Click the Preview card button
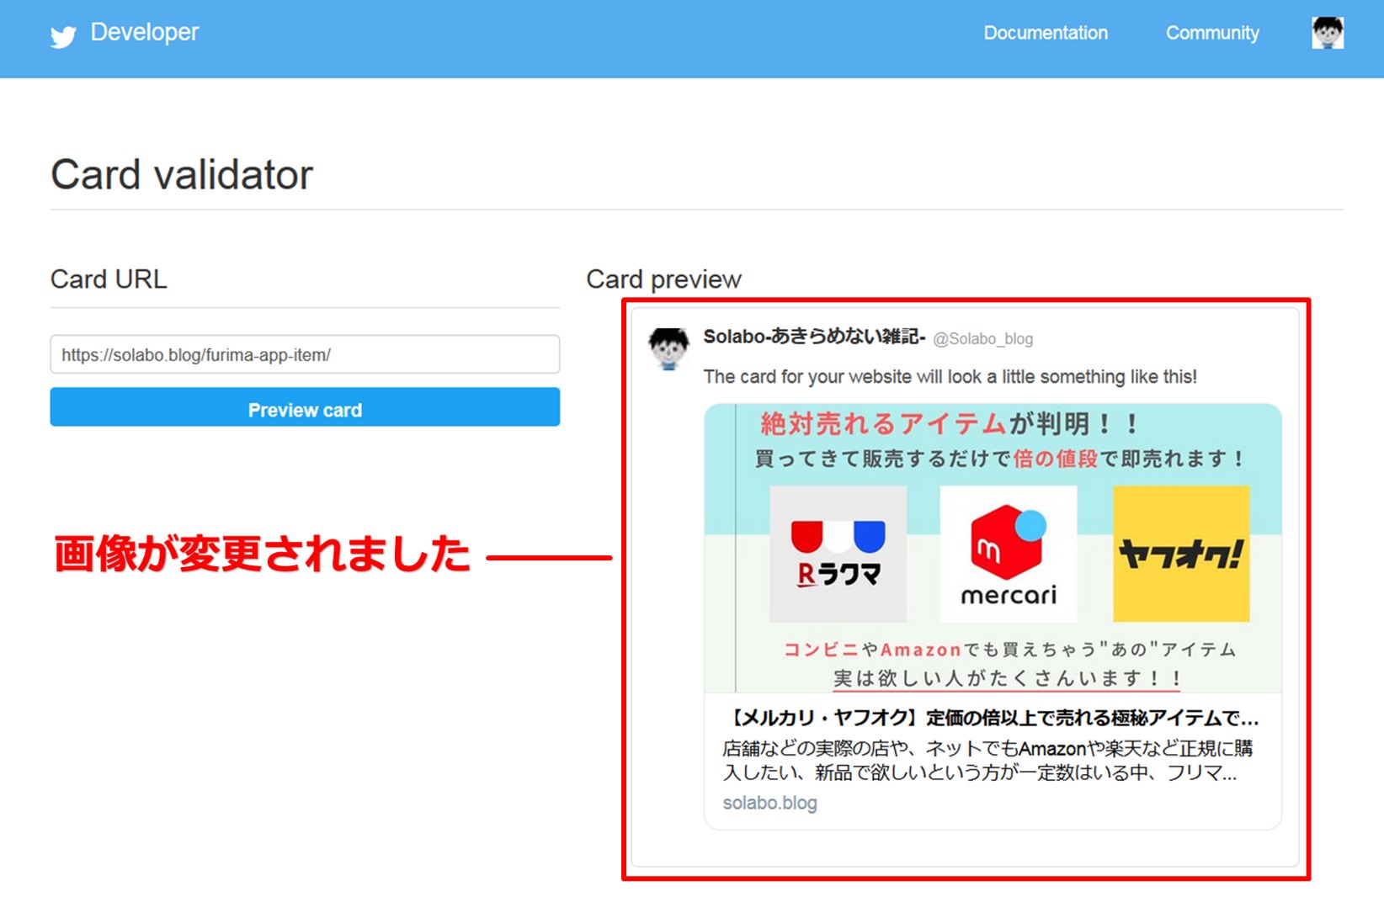This screenshot has width=1384, height=913. [305, 407]
